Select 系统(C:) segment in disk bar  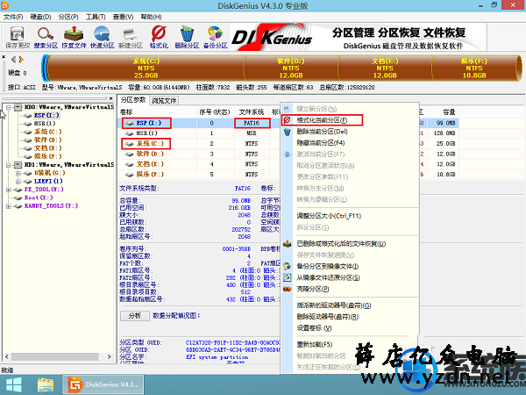146,68
